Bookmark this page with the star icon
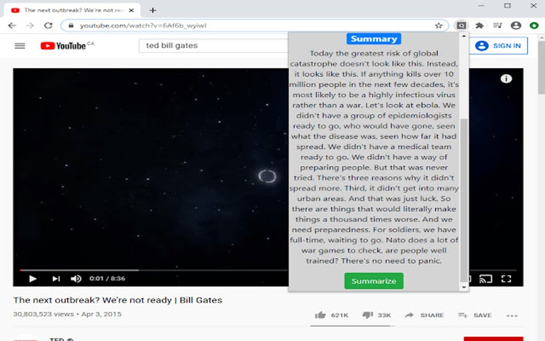This screenshot has width=545, height=341. point(438,25)
